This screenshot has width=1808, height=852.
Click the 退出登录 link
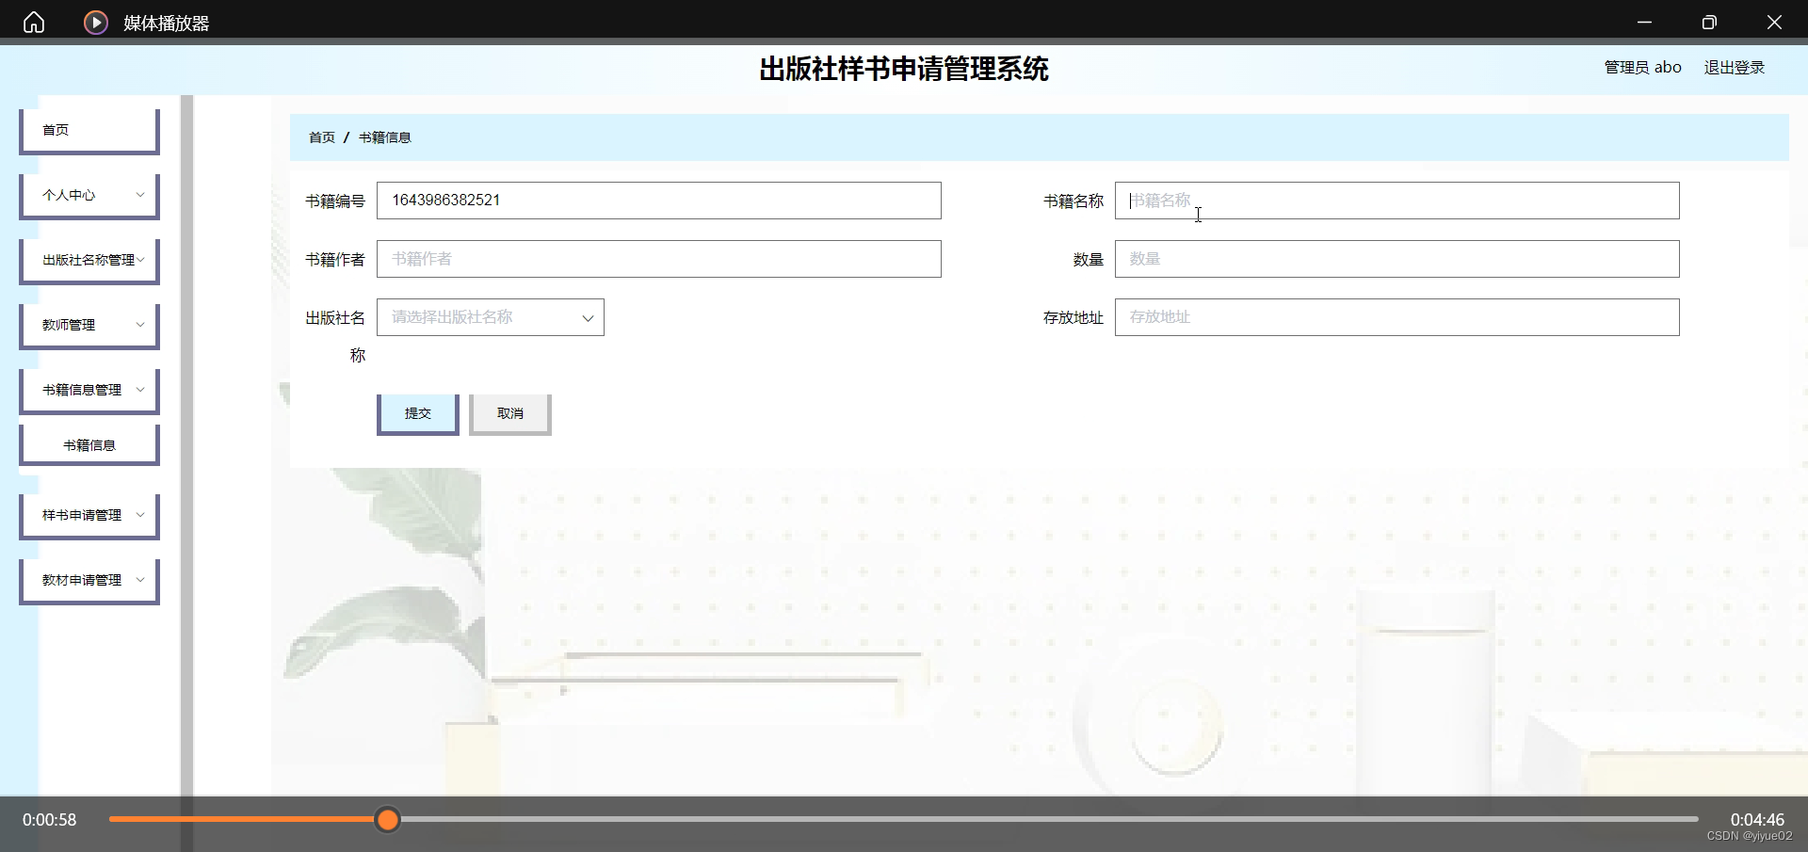1734,67
